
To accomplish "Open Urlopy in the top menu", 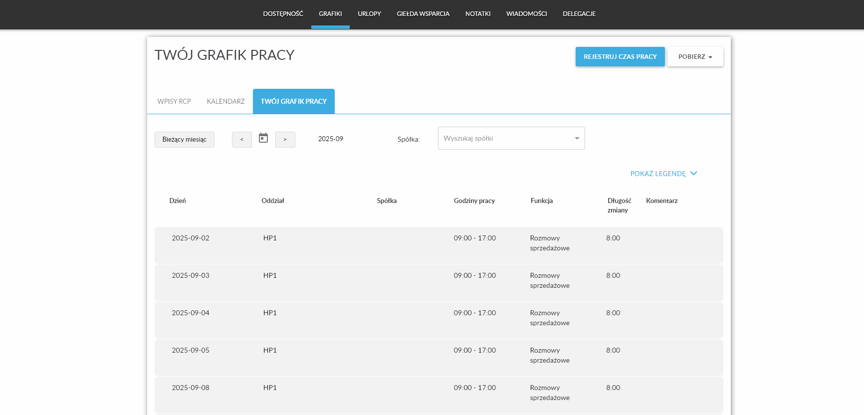I will (369, 14).
